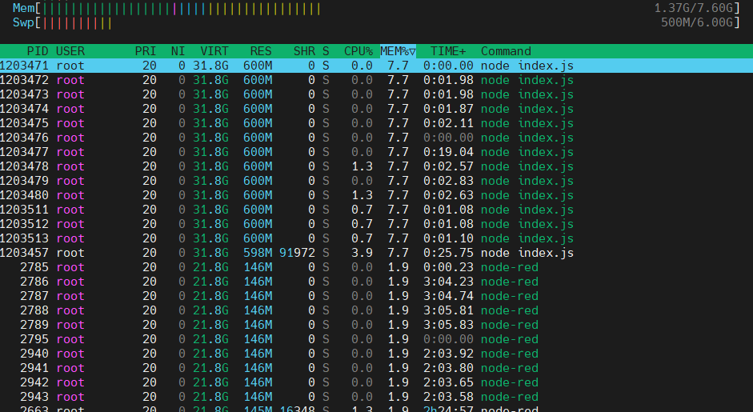This screenshot has width=753, height=412.
Task: Sort by the PID column header
Action: pos(38,51)
